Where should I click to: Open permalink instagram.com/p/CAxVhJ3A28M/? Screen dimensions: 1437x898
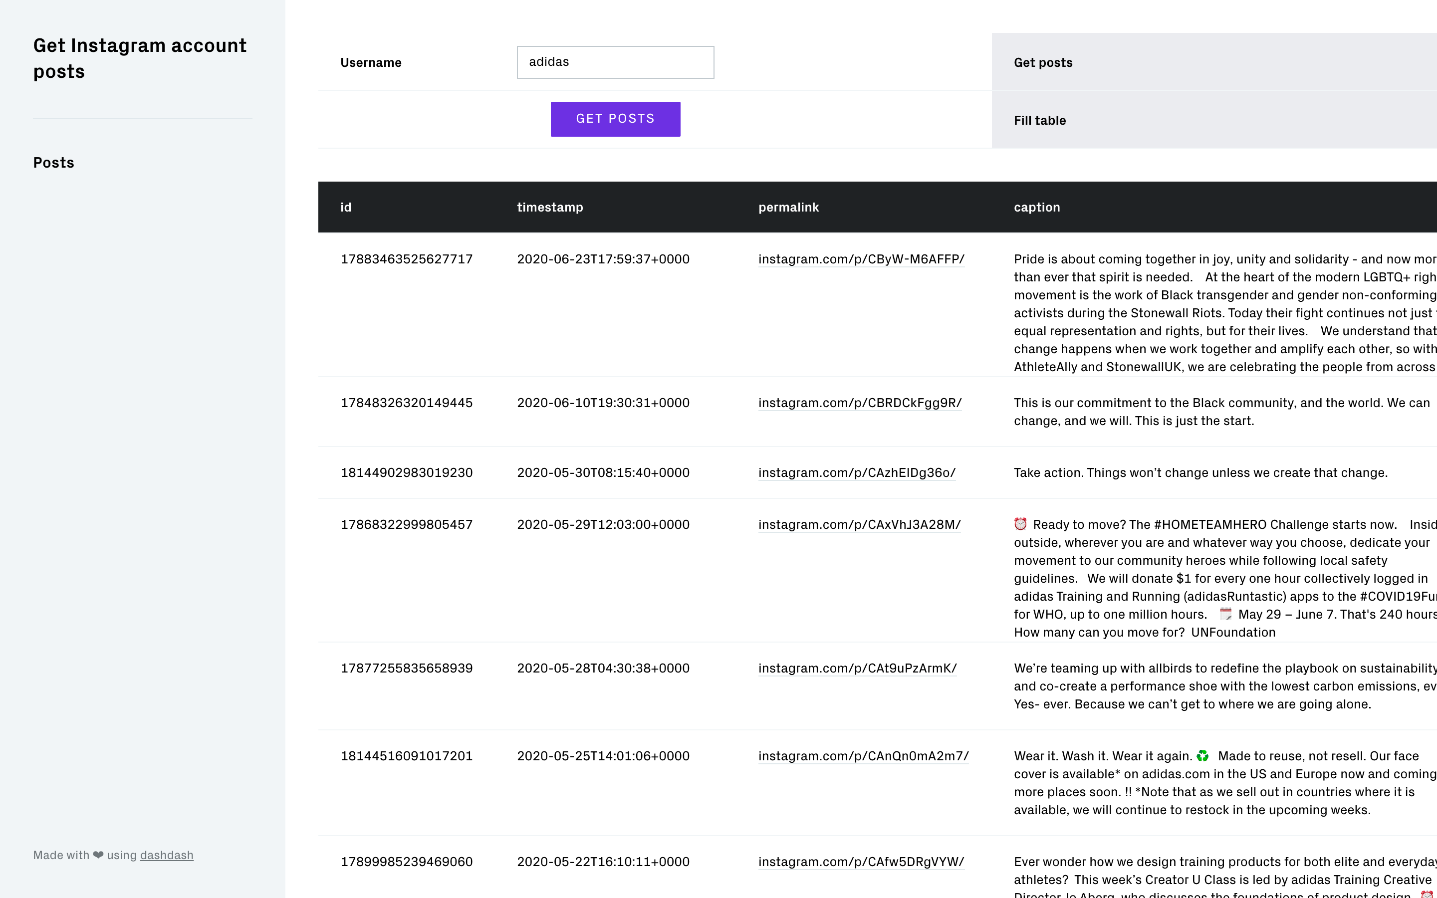859,524
